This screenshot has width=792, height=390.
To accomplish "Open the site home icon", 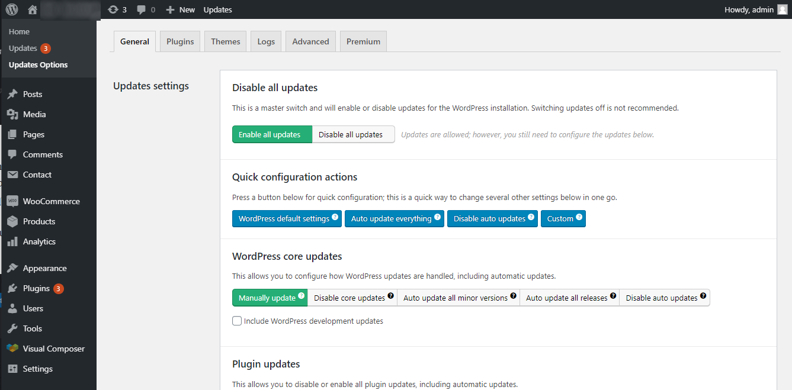I will (x=33, y=9).
